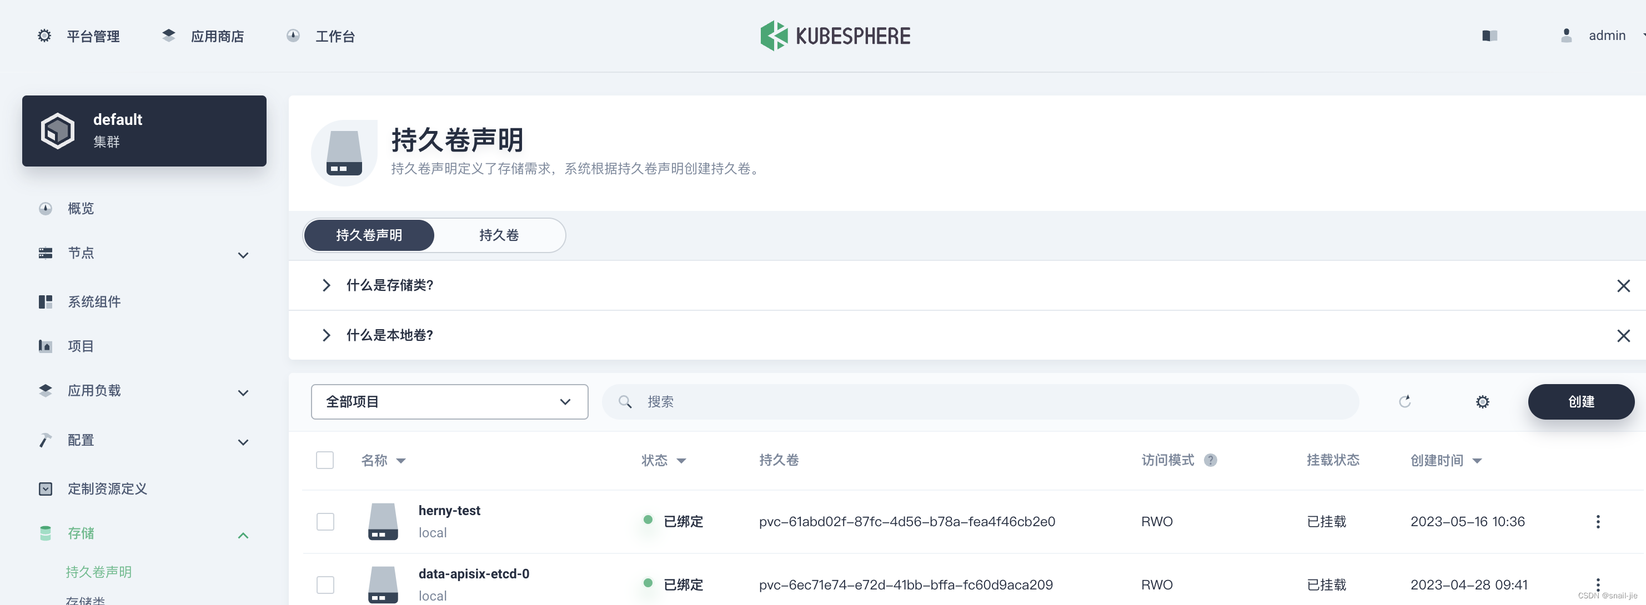The height and width of the screenshot is (605, 1646).
Task: Sort by 创建时间 creation time
Action: click(x=1446, y=461)
